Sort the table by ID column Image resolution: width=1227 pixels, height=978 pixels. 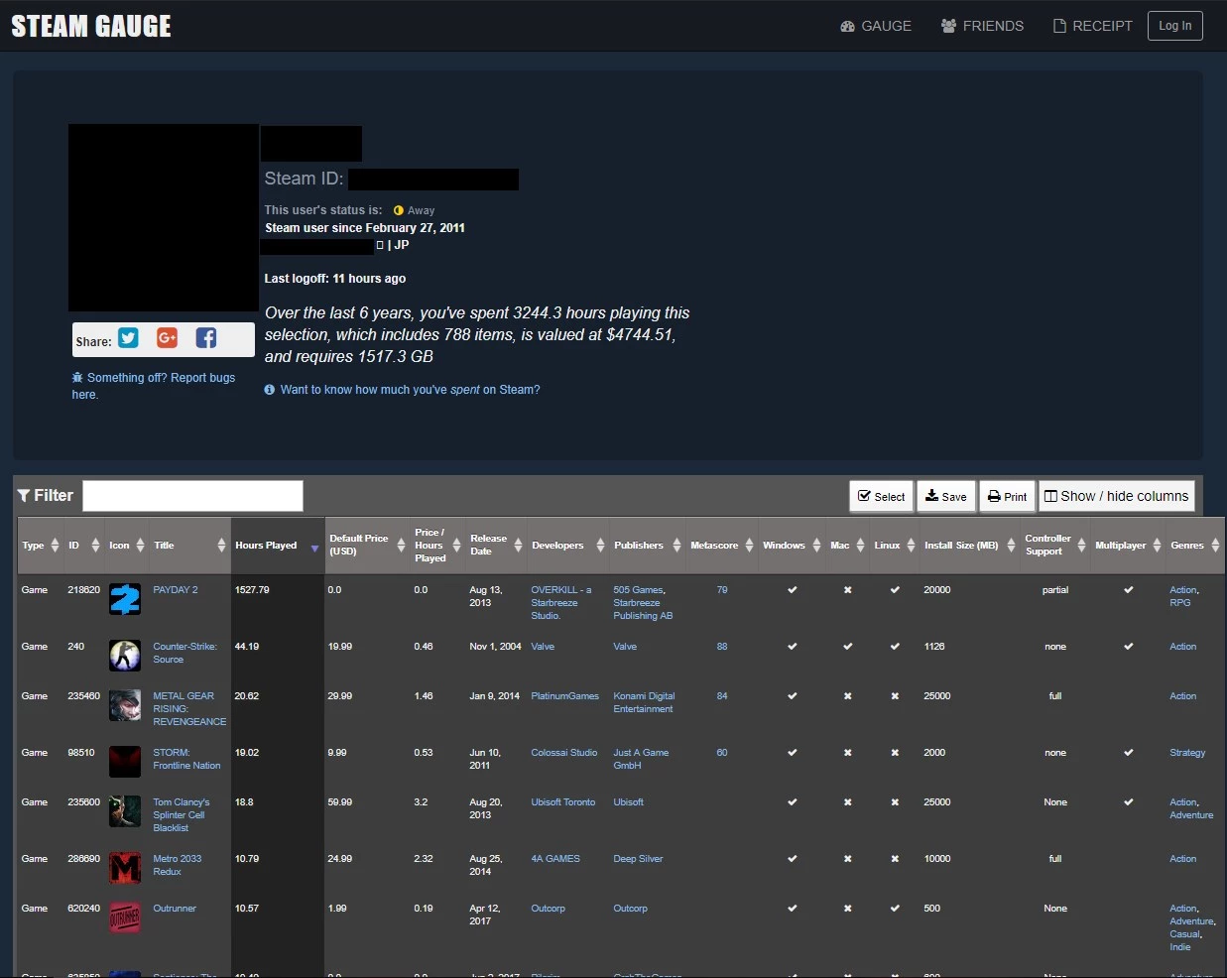pos(83,546)
